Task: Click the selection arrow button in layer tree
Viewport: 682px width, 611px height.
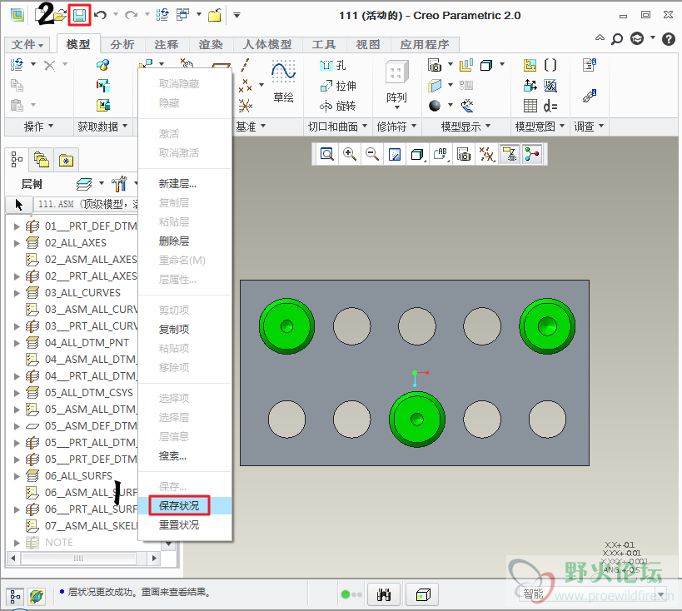Action: click(x=18, y=204)
